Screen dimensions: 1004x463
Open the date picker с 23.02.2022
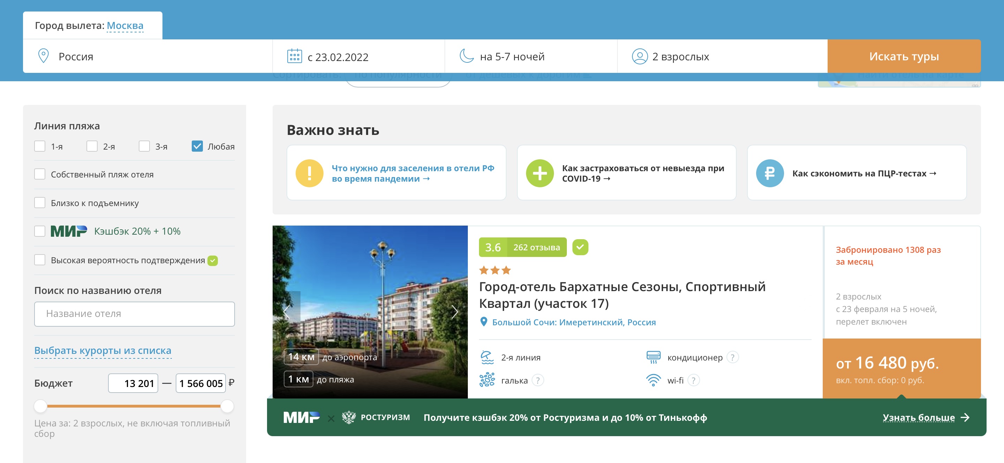click(359, 56)
